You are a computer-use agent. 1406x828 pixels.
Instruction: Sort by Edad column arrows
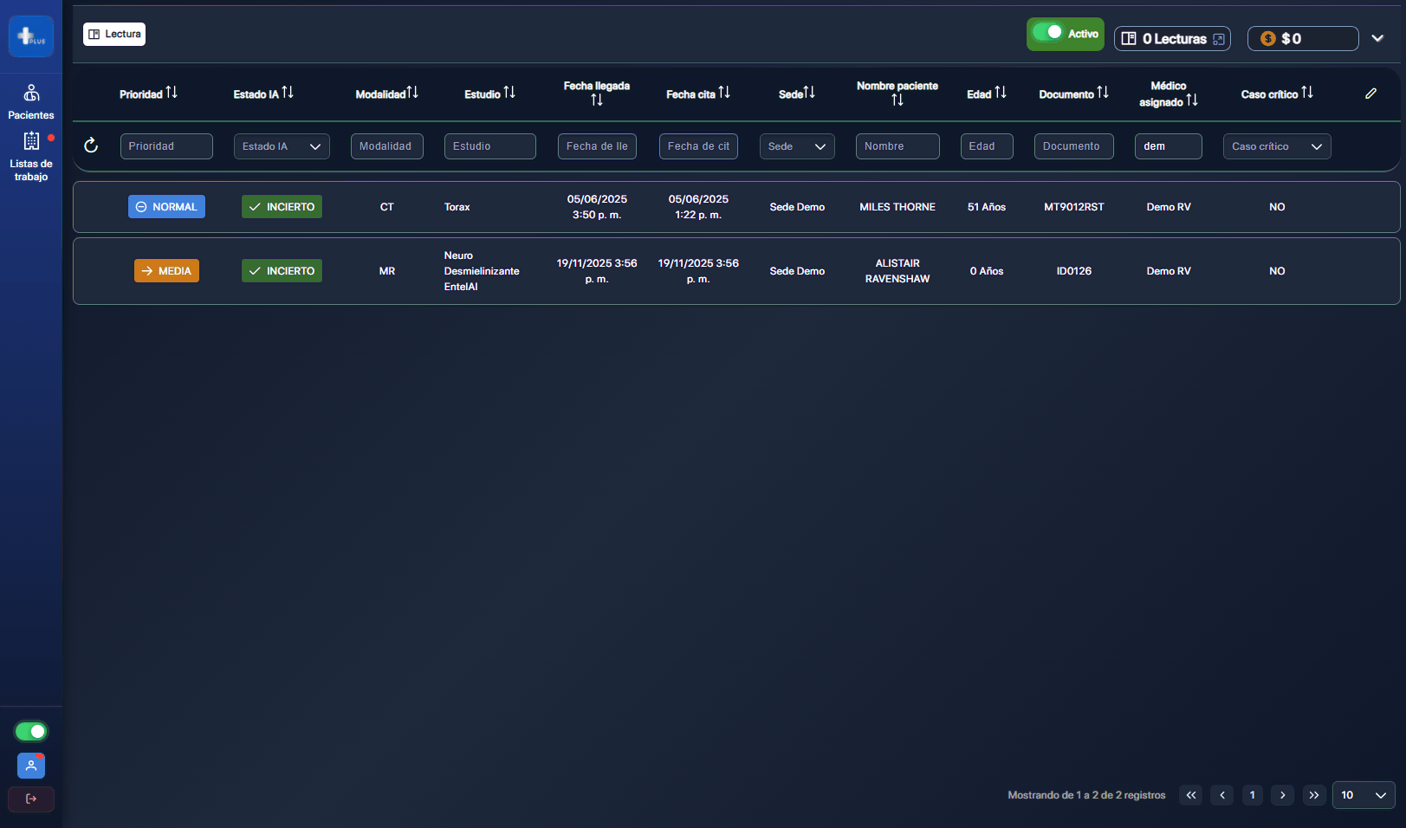(x=1001, y=92)
